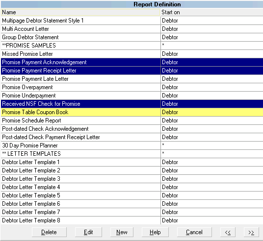This screenshot has width=263, height=241.
Task: Click the Start on column header
Action: pyautogui.click(x=212, y=12)
